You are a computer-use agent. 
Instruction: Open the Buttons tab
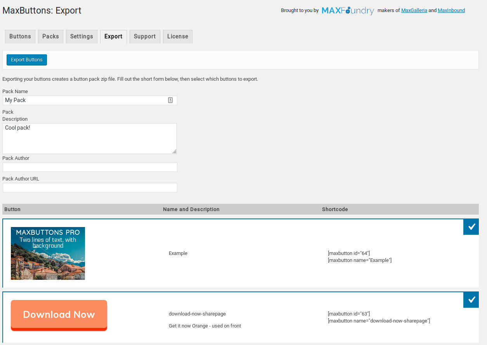[20, 36]
